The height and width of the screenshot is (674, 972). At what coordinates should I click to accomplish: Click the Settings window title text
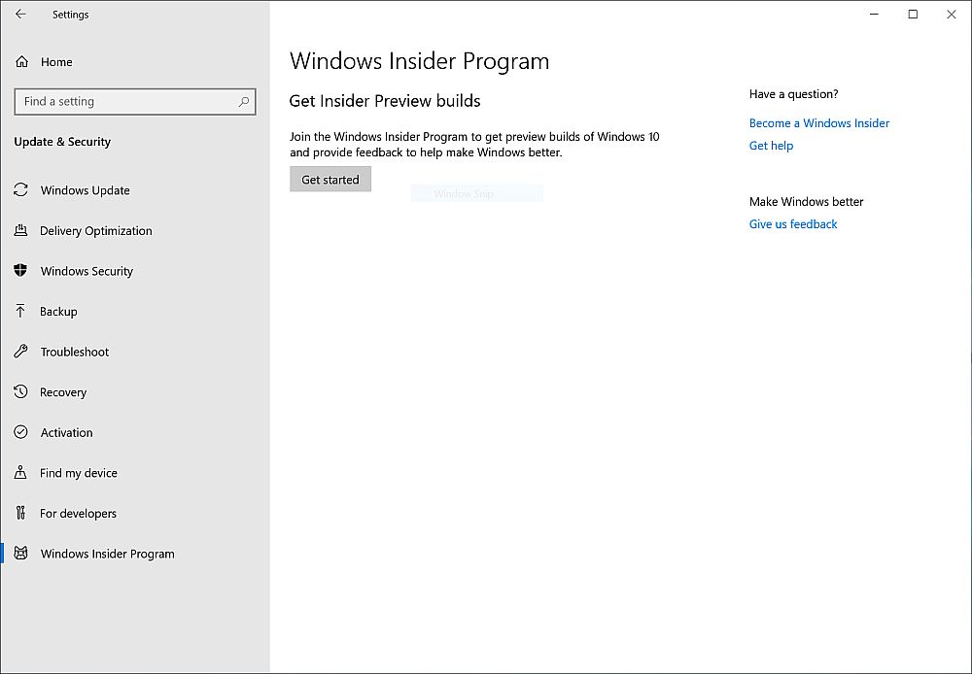(x=70, y=15)
